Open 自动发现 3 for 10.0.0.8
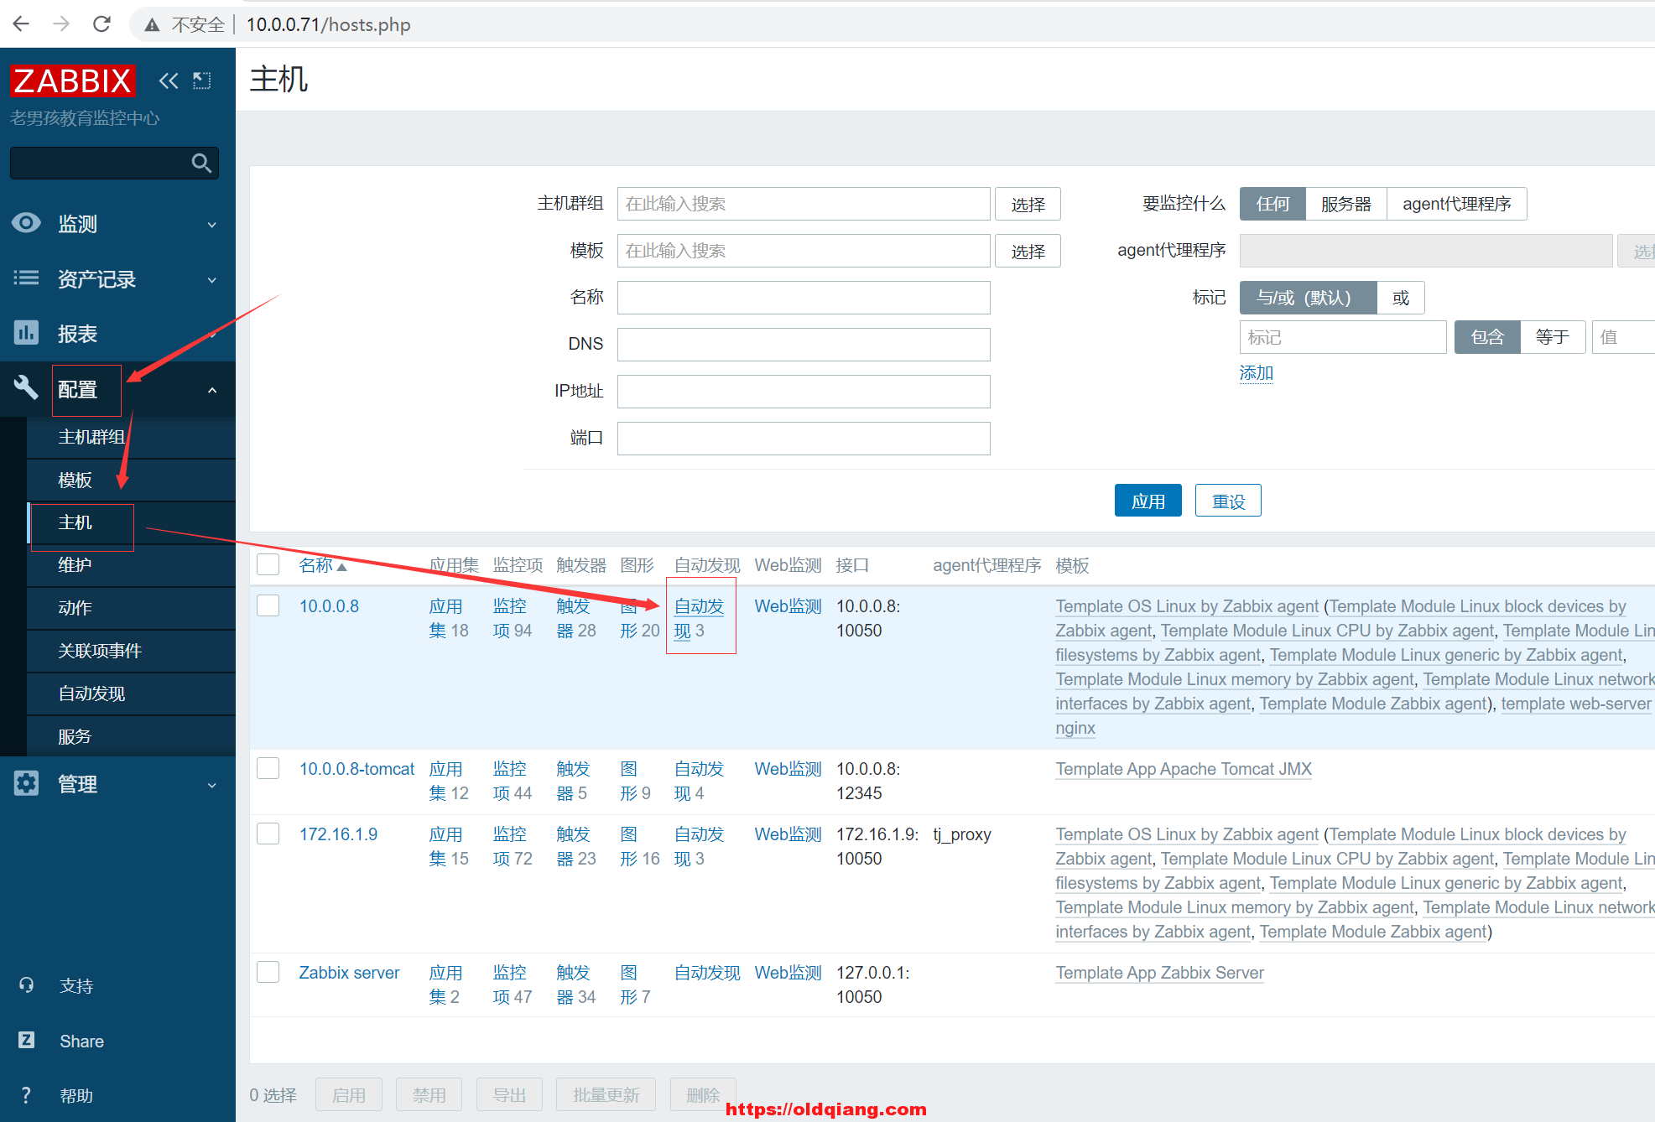Image resolution: width=1655 pixels, height=1122 pixels. 699,618
